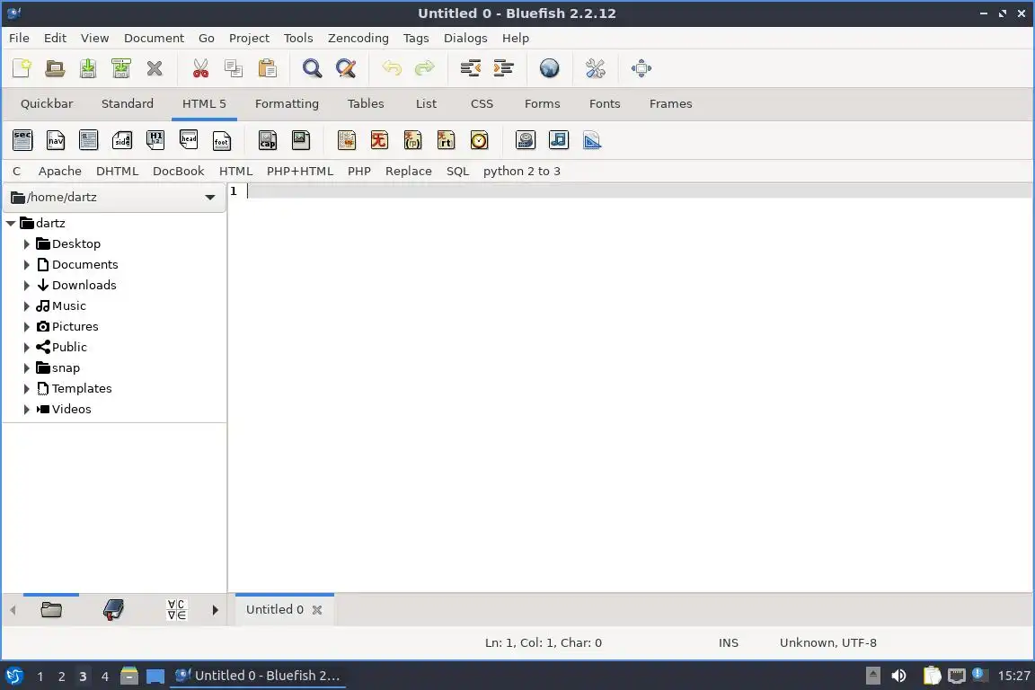
Task: Switch to the Quickbar tab
Action: [47, 103]
